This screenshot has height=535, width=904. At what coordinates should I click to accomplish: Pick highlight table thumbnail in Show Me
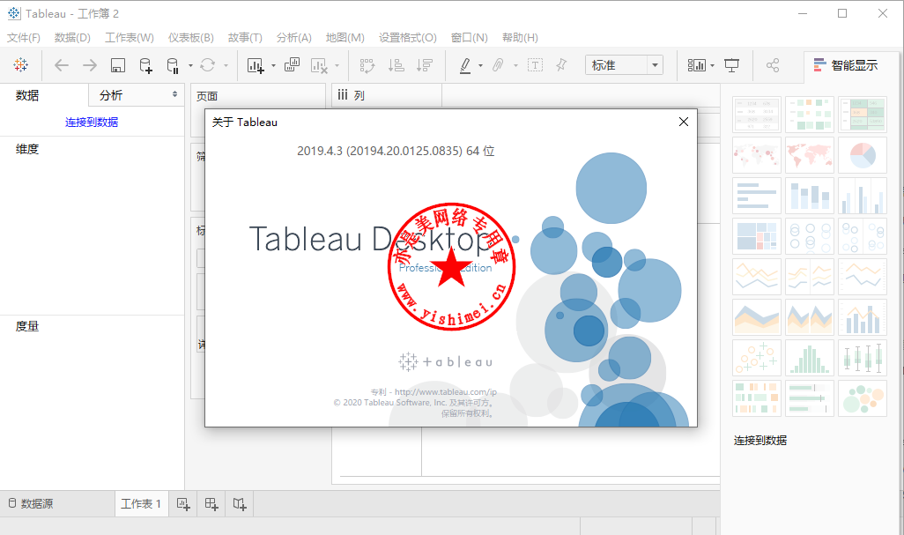pos(863,115)
